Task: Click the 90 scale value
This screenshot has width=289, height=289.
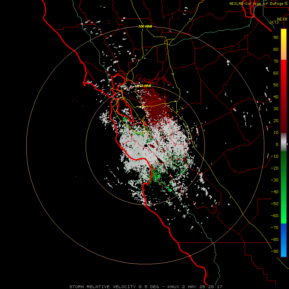Action: 276,38
